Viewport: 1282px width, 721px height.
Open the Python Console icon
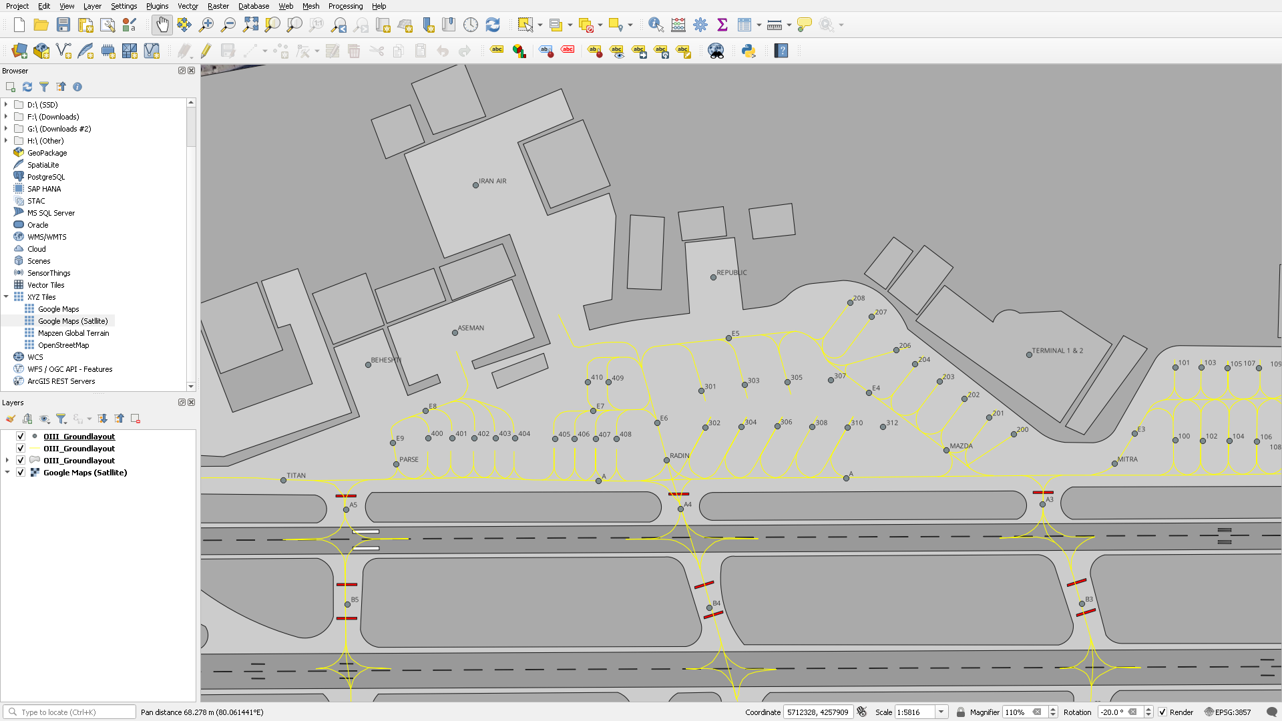(749, 51)
